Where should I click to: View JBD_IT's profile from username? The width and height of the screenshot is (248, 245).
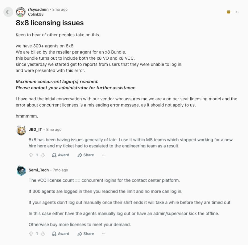pyautogui.click(x=35, y=130)
